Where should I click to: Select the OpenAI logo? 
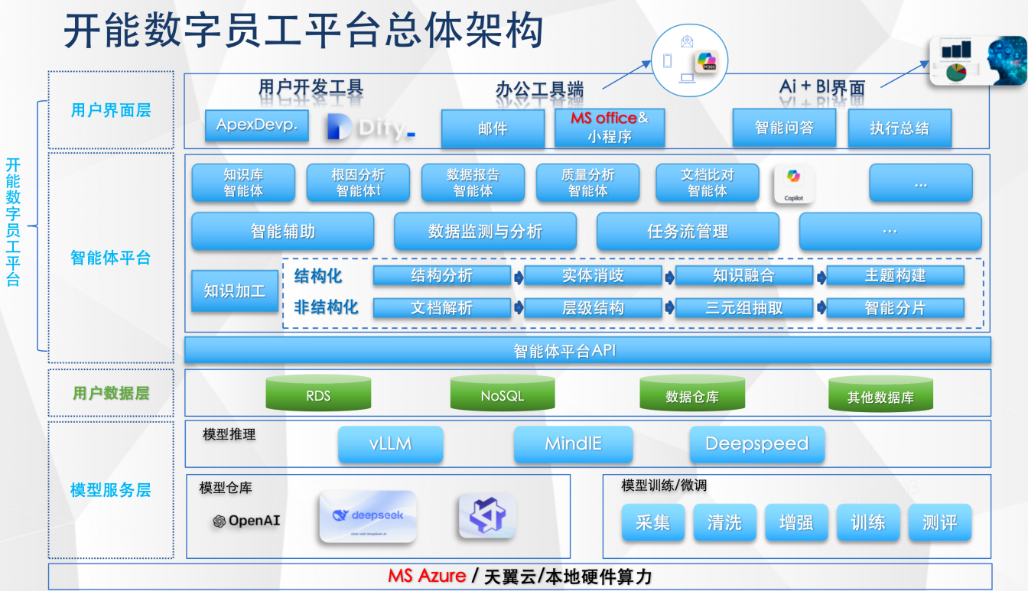point(246,521)
